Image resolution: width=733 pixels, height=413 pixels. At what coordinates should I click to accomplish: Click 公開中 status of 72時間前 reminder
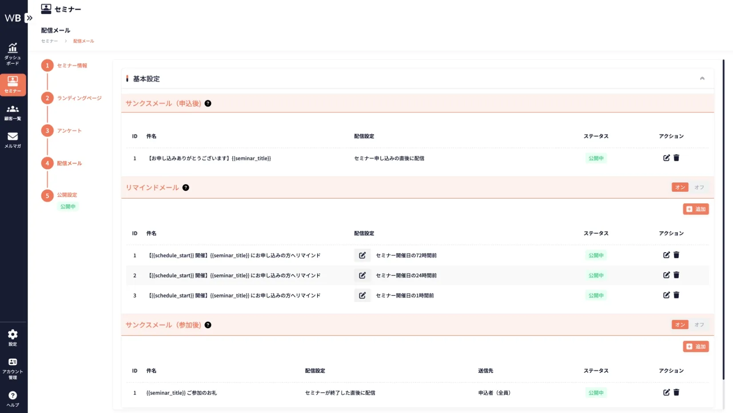[596, 255]
